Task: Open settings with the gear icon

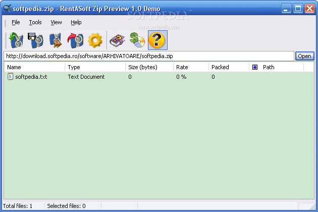Action: pyautogui.click(x=95, y=40)
